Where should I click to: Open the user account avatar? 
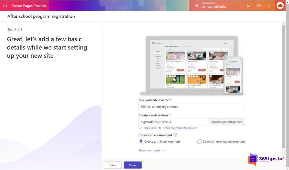coord(280,6)
